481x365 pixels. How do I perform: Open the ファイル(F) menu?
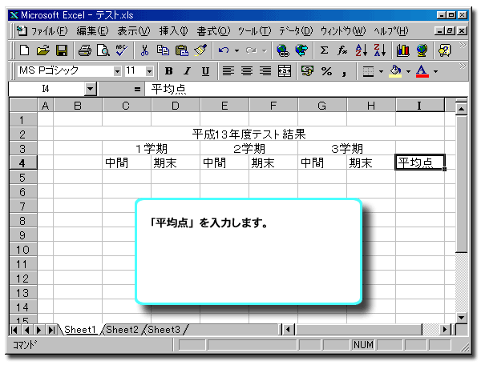pyautogui.click(x=50, y=31)
